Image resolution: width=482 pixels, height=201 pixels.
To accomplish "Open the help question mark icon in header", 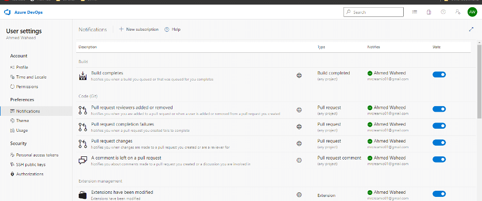I will [443, 12].
